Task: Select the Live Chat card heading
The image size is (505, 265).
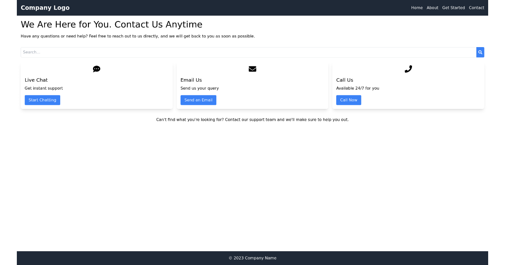Action: point(36,80)
